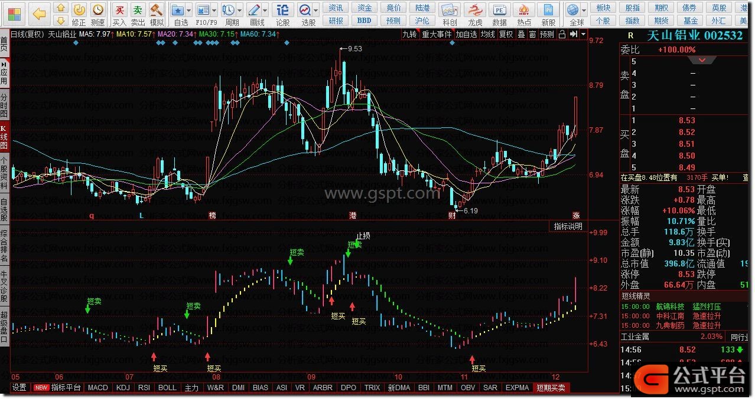
Task: Click the 资讯 news button
Action: 336,8
